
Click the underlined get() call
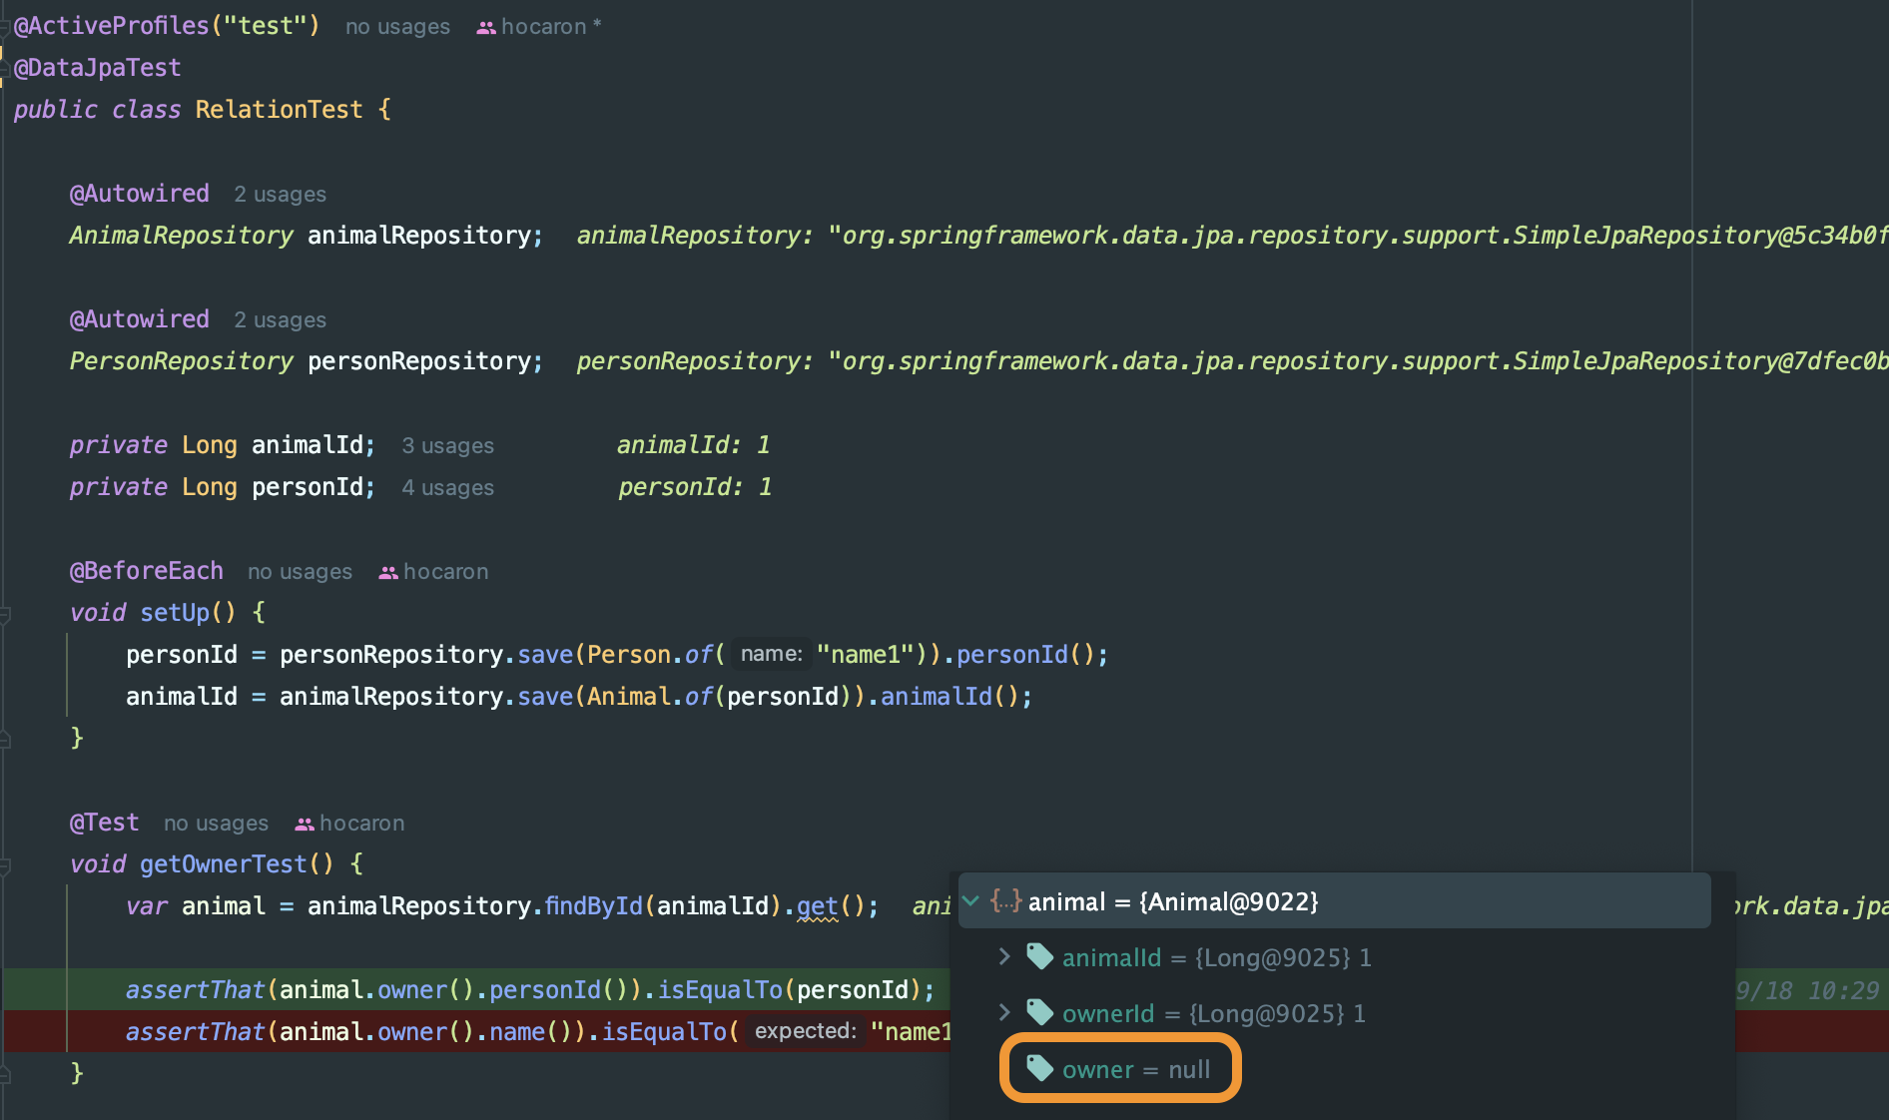click(x=817, y=905)
